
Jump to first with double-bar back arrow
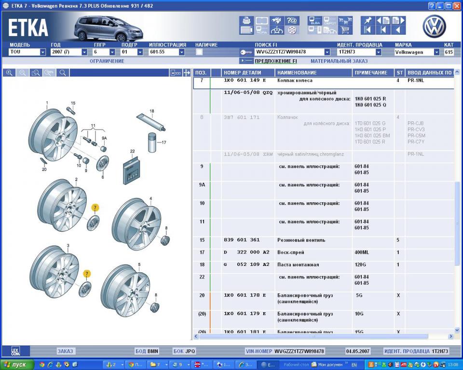(x=368, y=30)
